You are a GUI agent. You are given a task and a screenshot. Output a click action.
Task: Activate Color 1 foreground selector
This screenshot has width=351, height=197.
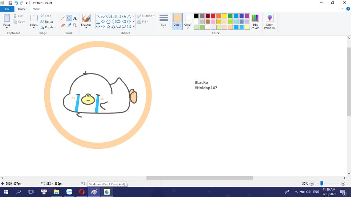pyautogui.click(x=177, y=22)
